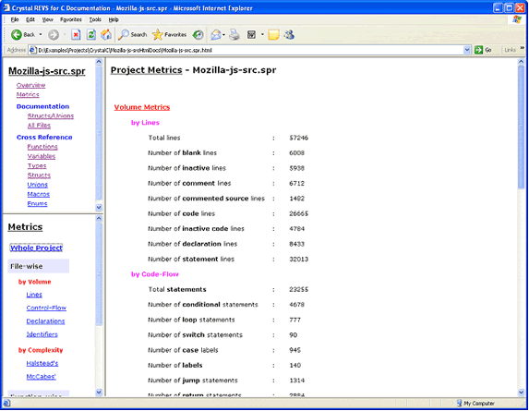529x411 pixels.
Task: Open the Edit menu
Action: (30, 19)
